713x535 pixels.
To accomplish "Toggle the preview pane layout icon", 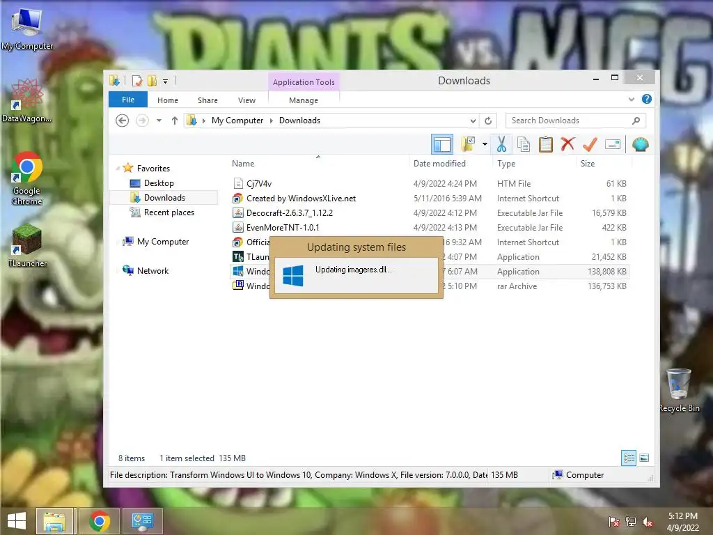I will click(442, 145).
